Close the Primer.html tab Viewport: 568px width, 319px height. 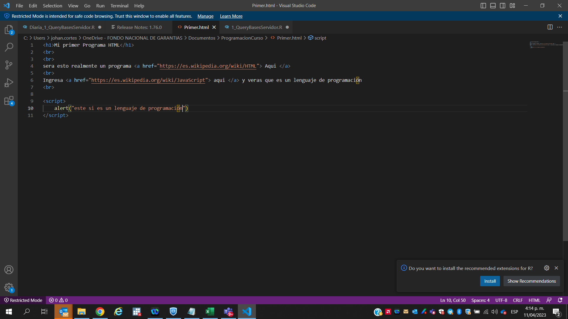(214, 27)
